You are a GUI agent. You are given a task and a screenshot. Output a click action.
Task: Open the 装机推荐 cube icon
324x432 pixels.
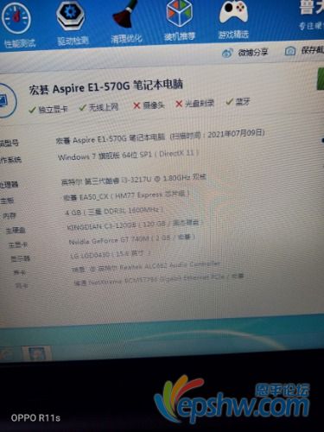(180, 13)
